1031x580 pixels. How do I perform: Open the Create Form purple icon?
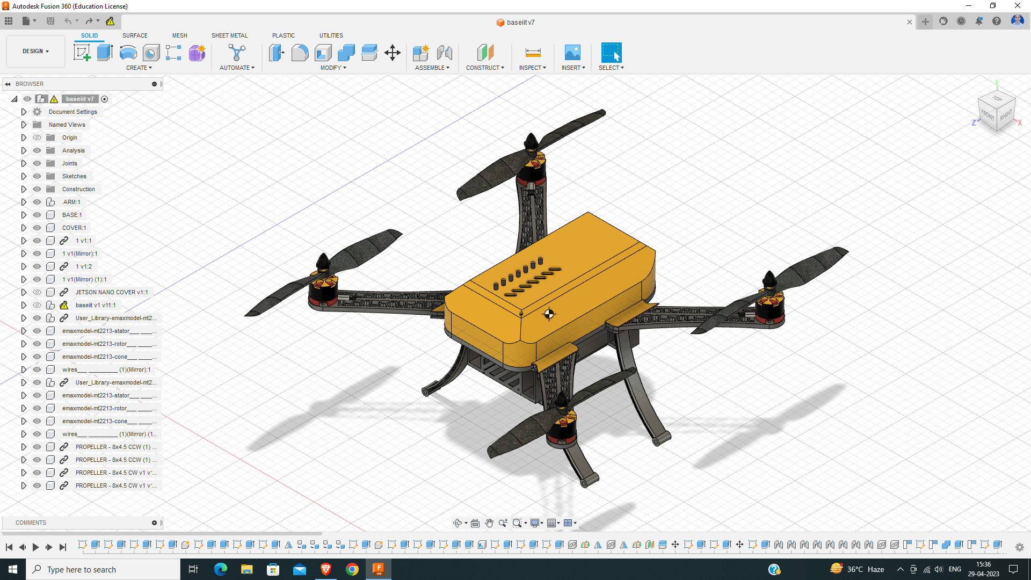coord(197,53)
